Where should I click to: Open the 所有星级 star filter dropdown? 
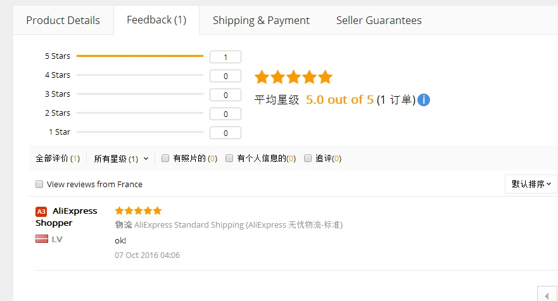[121, 159]
